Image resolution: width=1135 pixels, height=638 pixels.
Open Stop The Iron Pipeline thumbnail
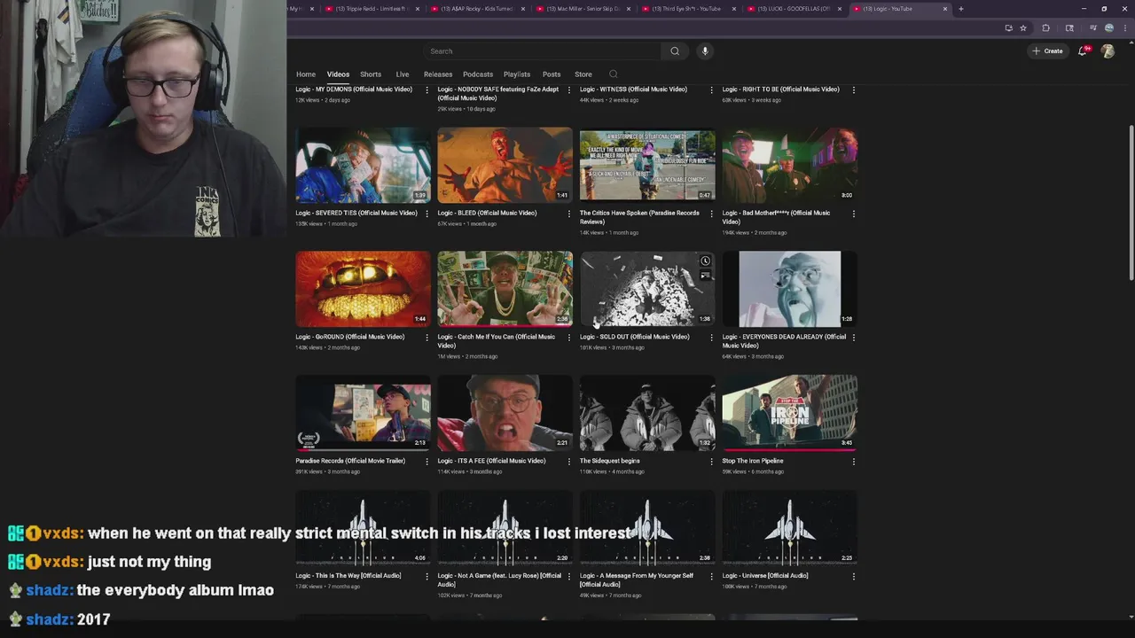(x=789, y=413)
